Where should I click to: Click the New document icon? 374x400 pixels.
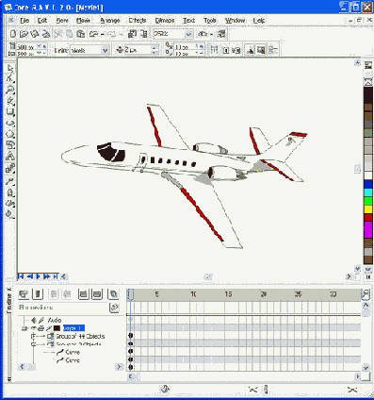click(13, 34)
